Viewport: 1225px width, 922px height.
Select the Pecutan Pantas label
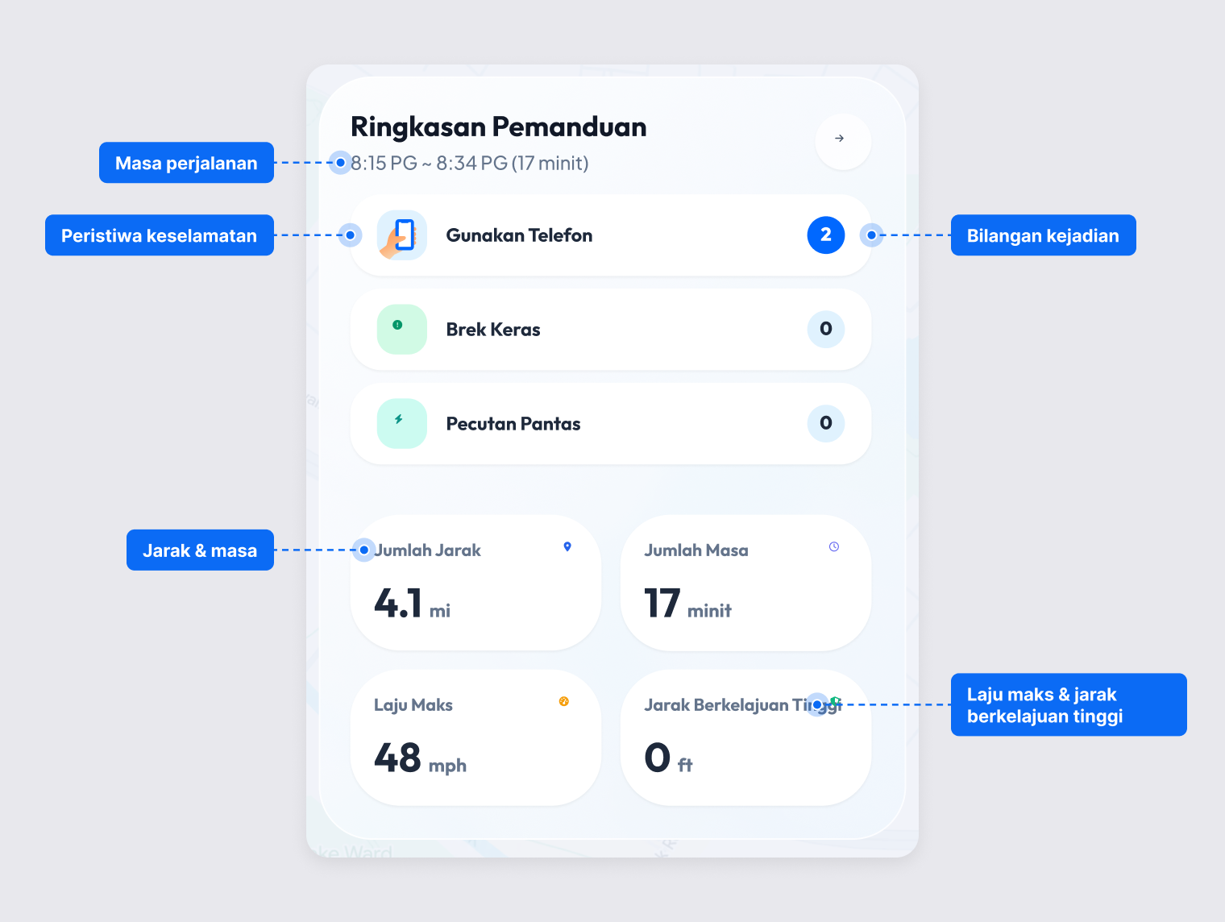coord(513,424)
